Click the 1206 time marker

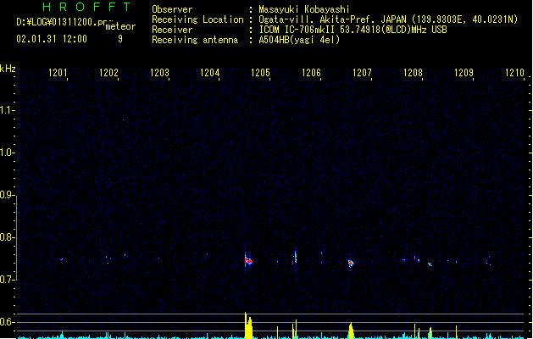(311, 73)
